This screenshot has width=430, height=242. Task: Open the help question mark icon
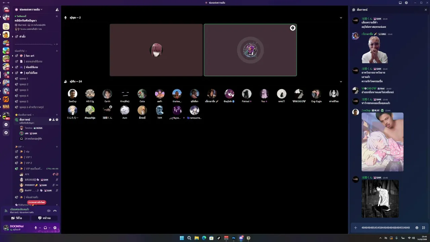click(406, 3)
